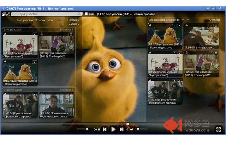Click triangle icon on search result Великий диктатор
Screen dimensions: 226x141
click(x=5, y=61)
